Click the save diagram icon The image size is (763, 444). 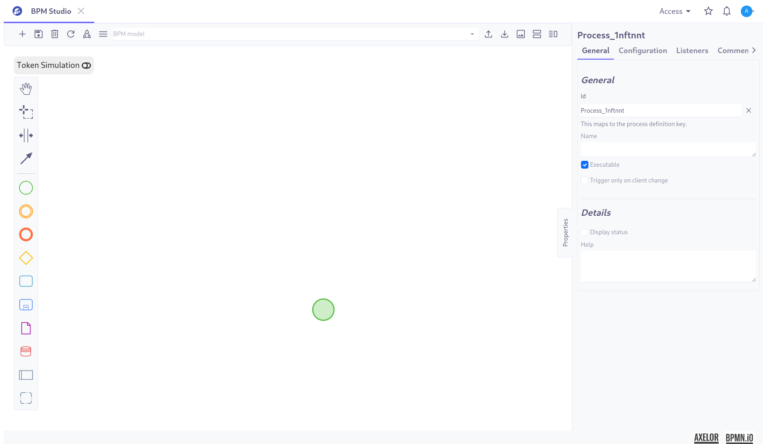pyautogui.click(x=39, y=34)
